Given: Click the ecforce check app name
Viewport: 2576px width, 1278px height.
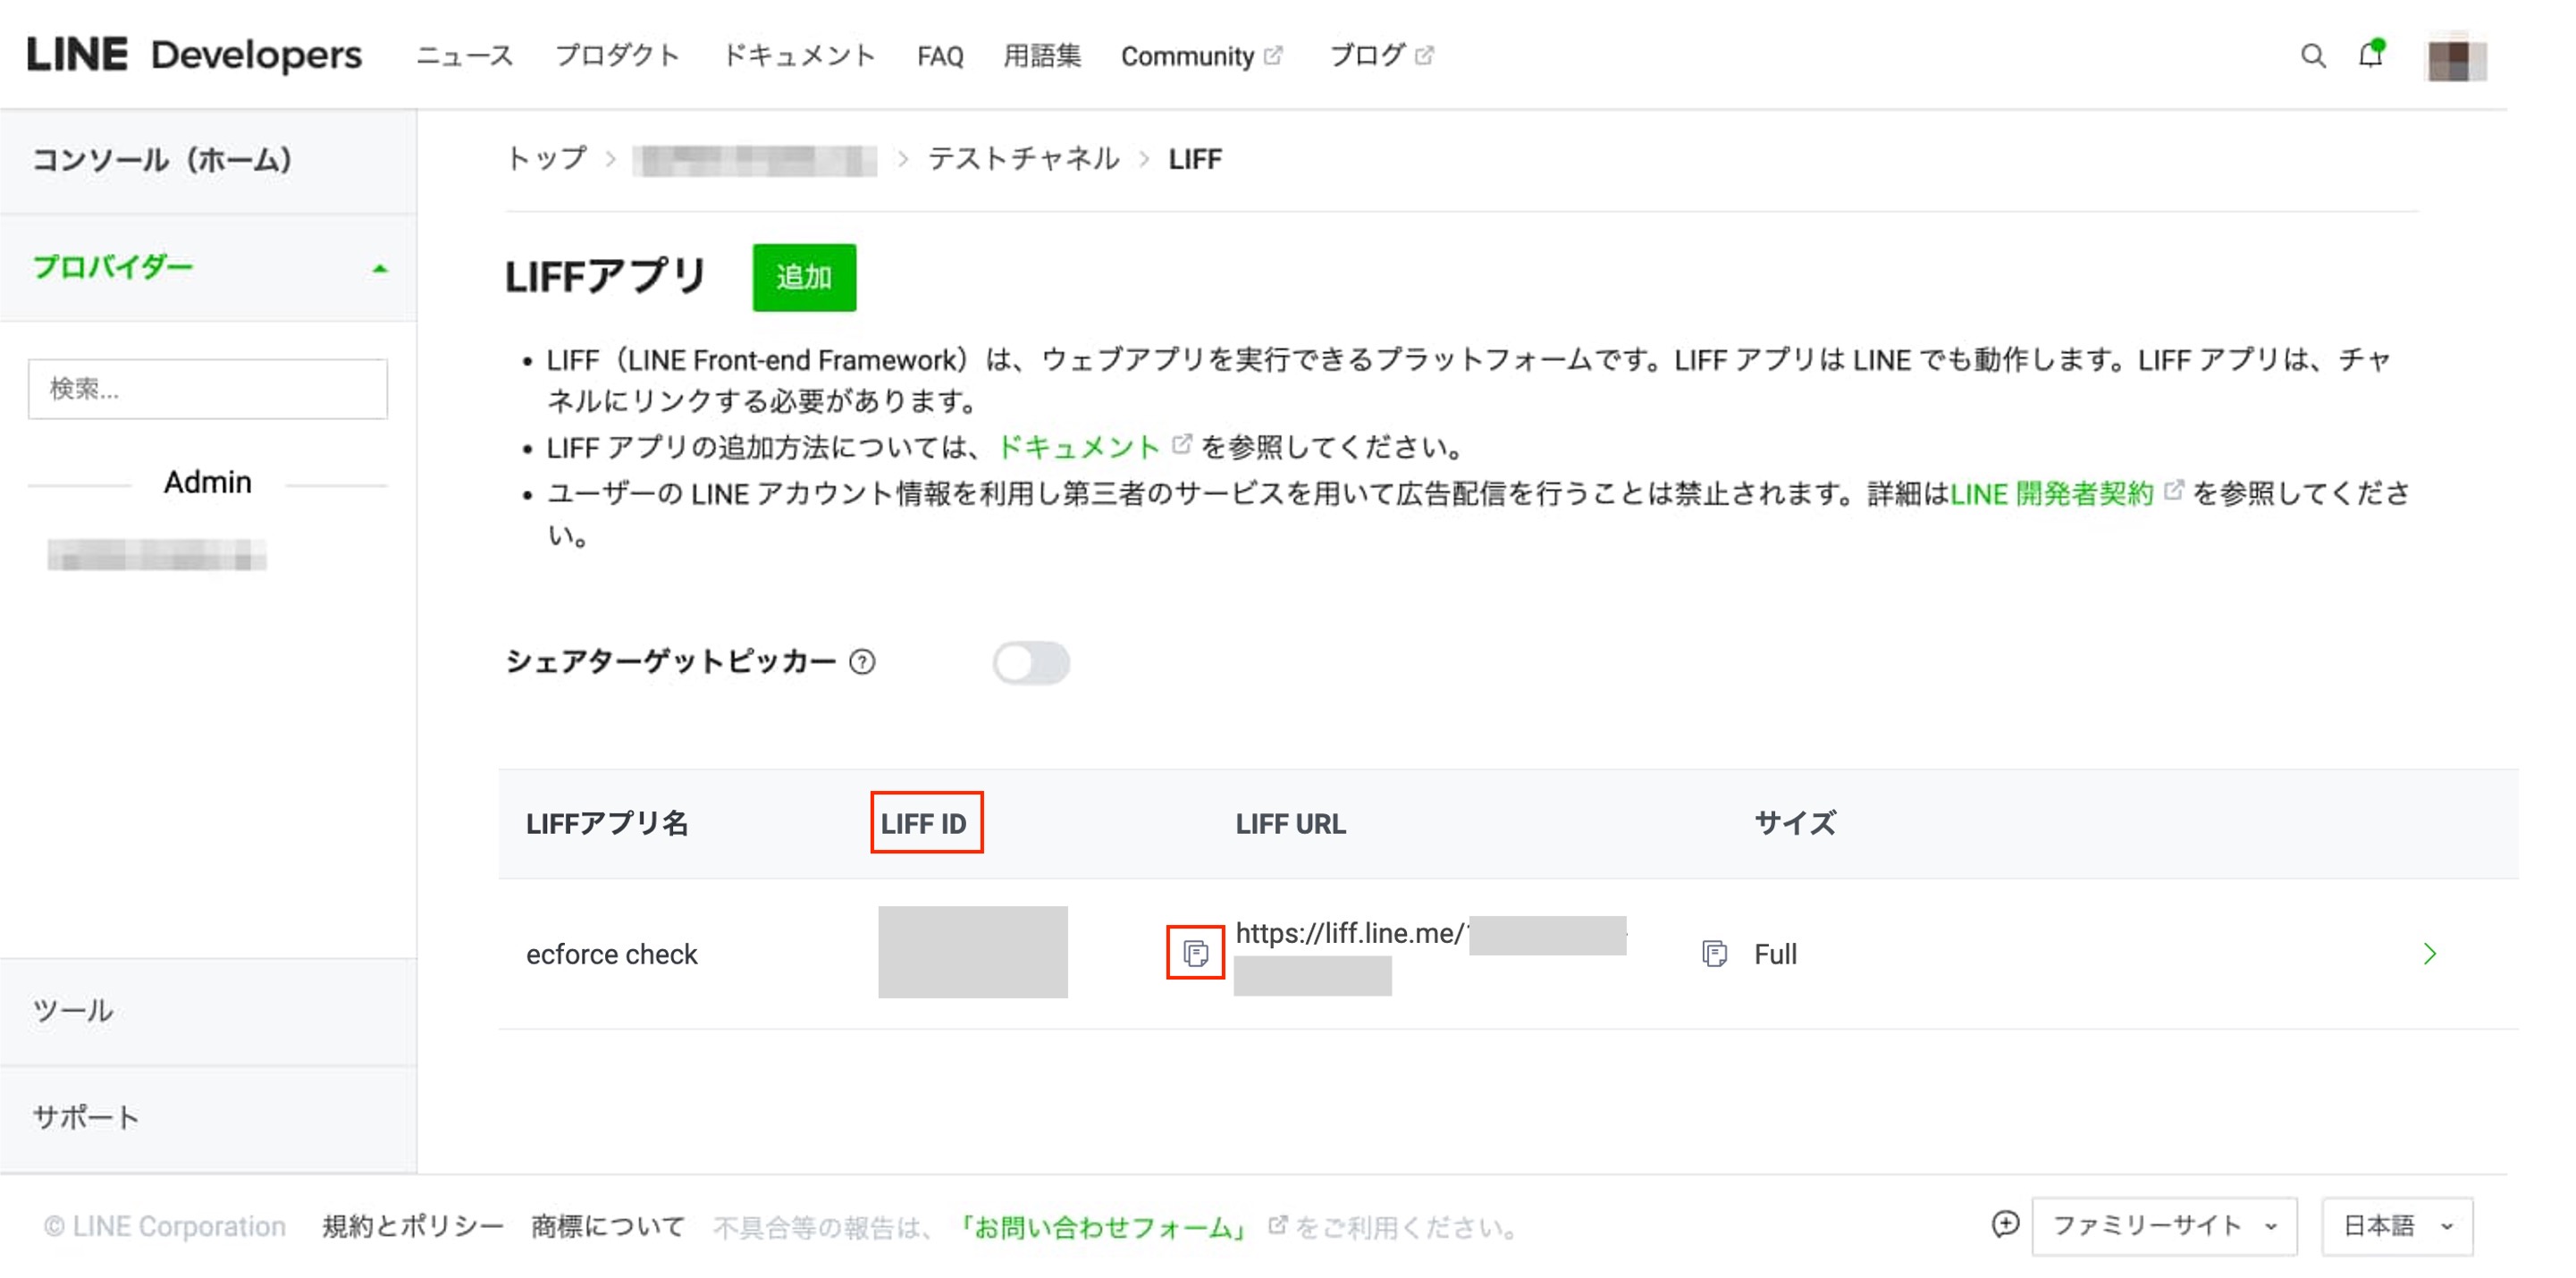Looking at the screenshot, I should point(611,954).
